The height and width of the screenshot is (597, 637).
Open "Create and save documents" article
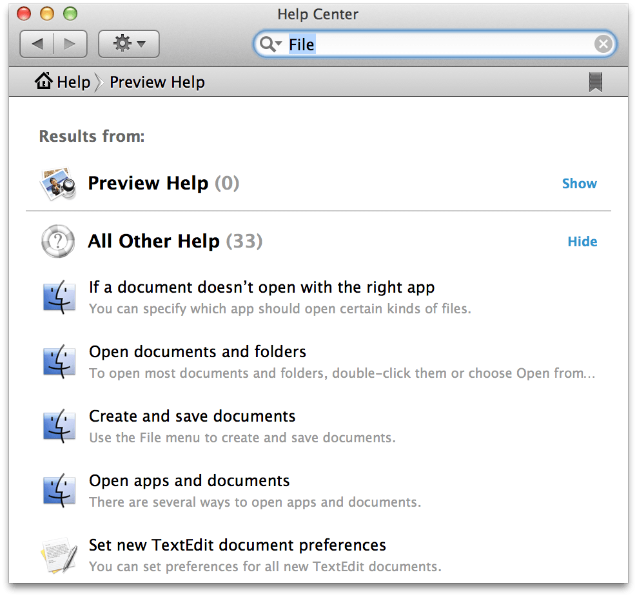click(x=192, y=416)
